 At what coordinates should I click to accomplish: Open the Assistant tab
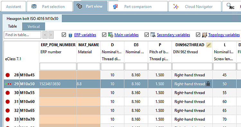click(13, 7)
